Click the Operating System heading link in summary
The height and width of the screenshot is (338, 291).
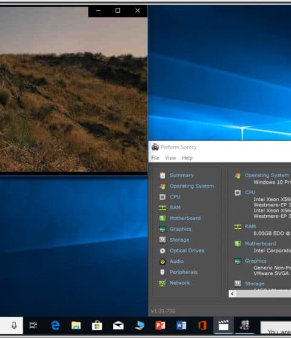[267, 175]
